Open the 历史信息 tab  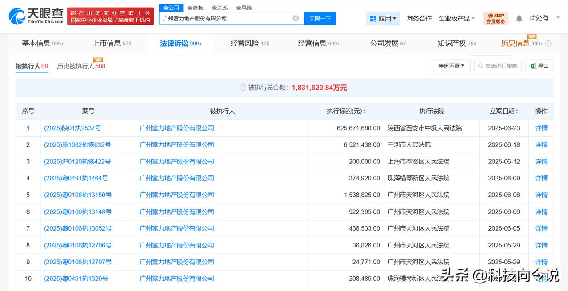pyautogui.click(x=522, y=44)
